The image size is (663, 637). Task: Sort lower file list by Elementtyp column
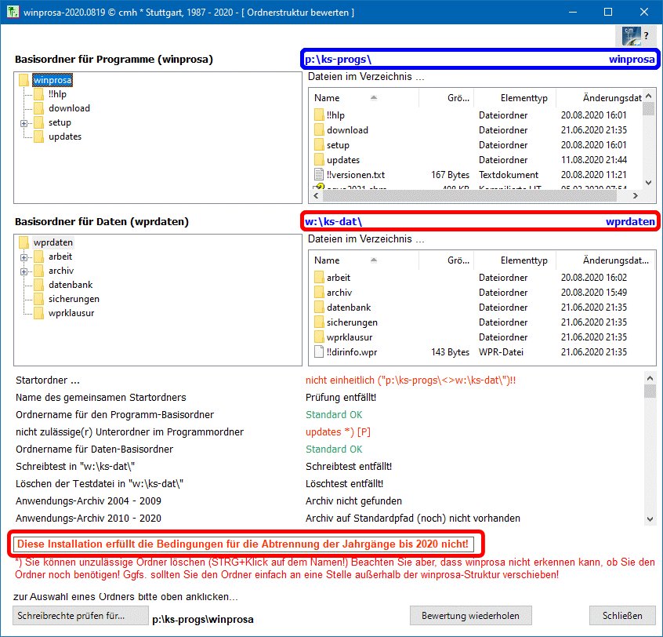pos(524,260)
